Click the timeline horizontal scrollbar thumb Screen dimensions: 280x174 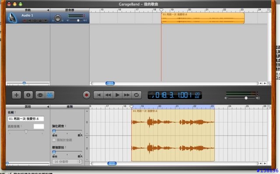[110, 83]
